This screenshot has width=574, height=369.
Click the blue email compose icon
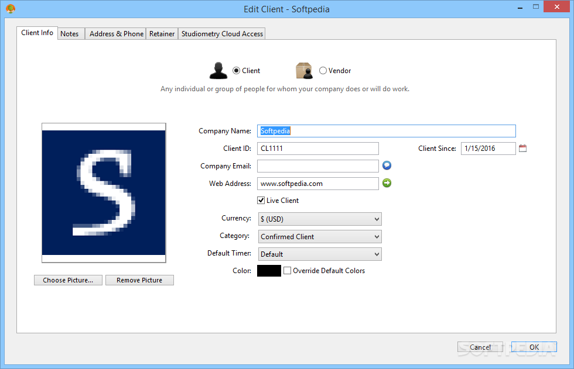(x=387, y=165)
